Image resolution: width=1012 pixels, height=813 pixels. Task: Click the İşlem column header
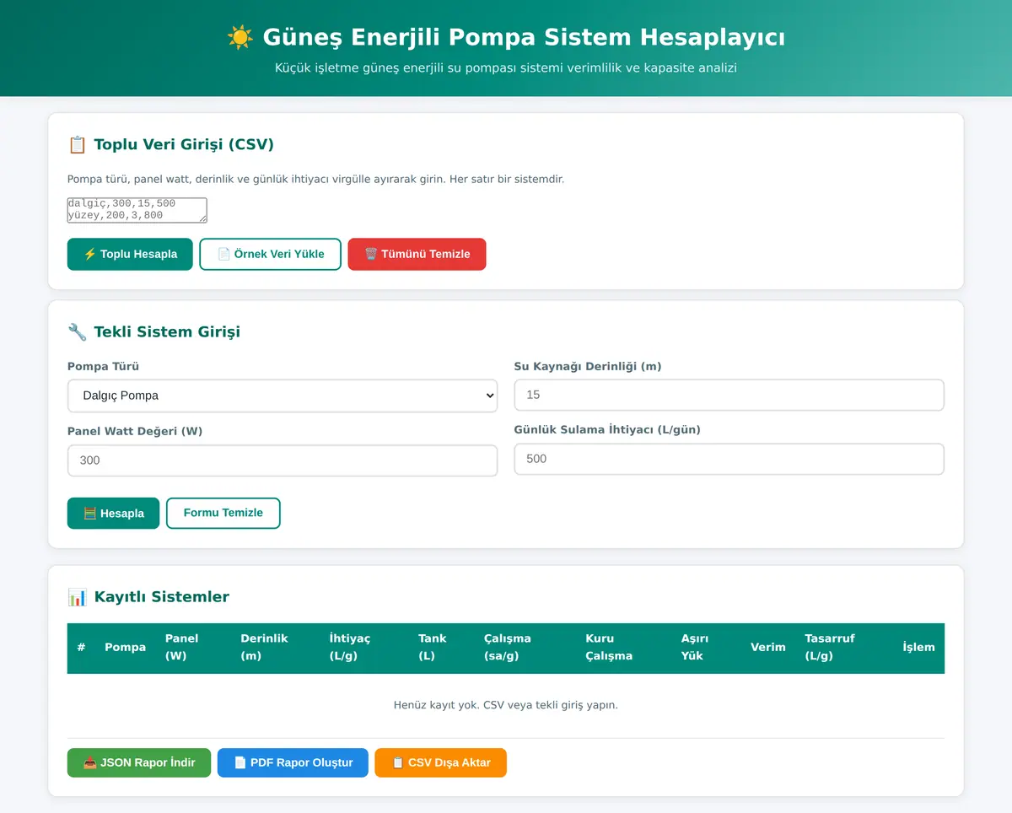918,648
